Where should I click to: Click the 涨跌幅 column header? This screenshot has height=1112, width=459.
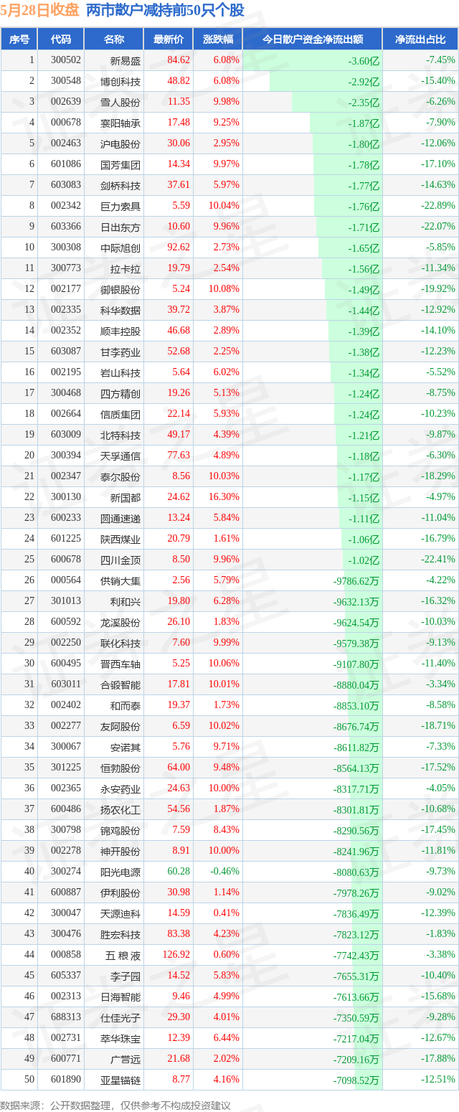[x=218, y=39]
